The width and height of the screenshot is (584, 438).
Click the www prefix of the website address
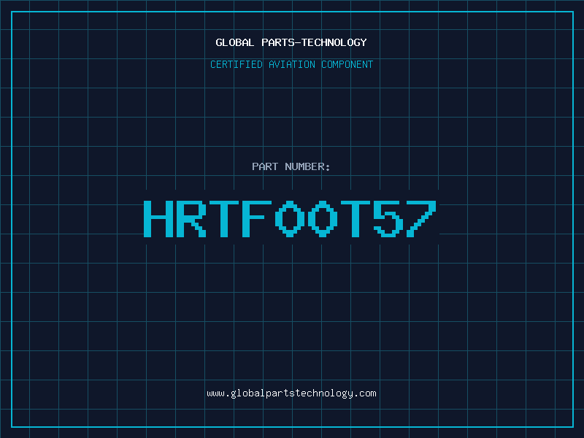tap(215, 393)
